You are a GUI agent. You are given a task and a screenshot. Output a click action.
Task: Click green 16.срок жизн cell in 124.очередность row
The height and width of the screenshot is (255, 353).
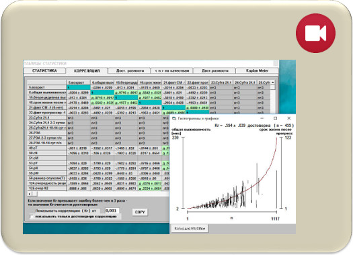(x=150, y=183)
